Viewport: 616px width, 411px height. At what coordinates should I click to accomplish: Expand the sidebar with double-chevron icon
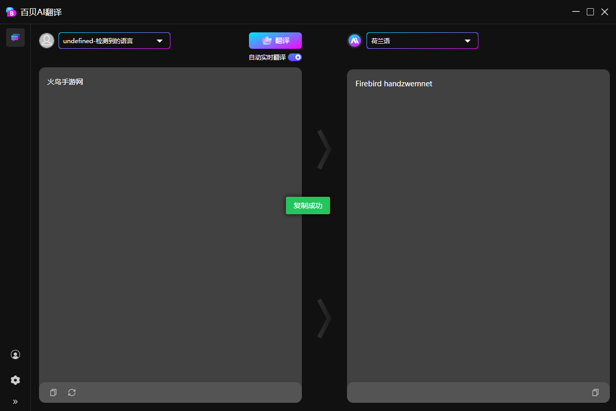[x=15, y=402]
